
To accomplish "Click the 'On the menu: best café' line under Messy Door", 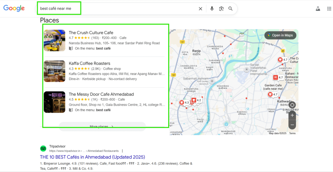I will (x=93, y=110).
